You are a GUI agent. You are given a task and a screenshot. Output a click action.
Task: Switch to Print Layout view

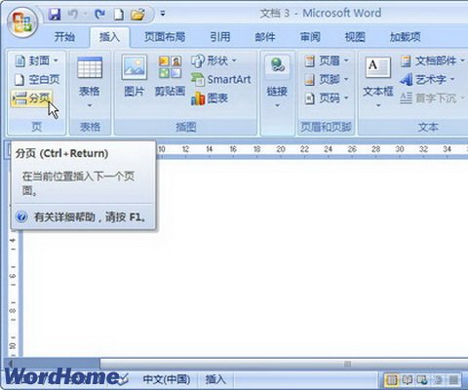coord(391,379)
